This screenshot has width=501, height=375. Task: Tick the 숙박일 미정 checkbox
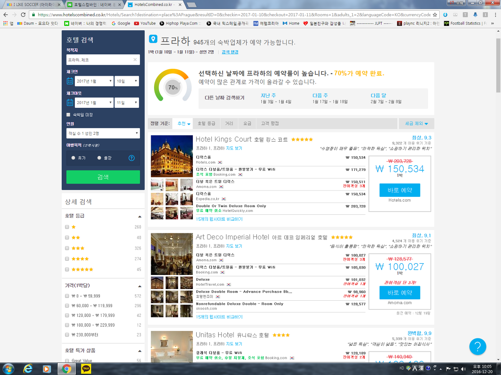point(68,114)
